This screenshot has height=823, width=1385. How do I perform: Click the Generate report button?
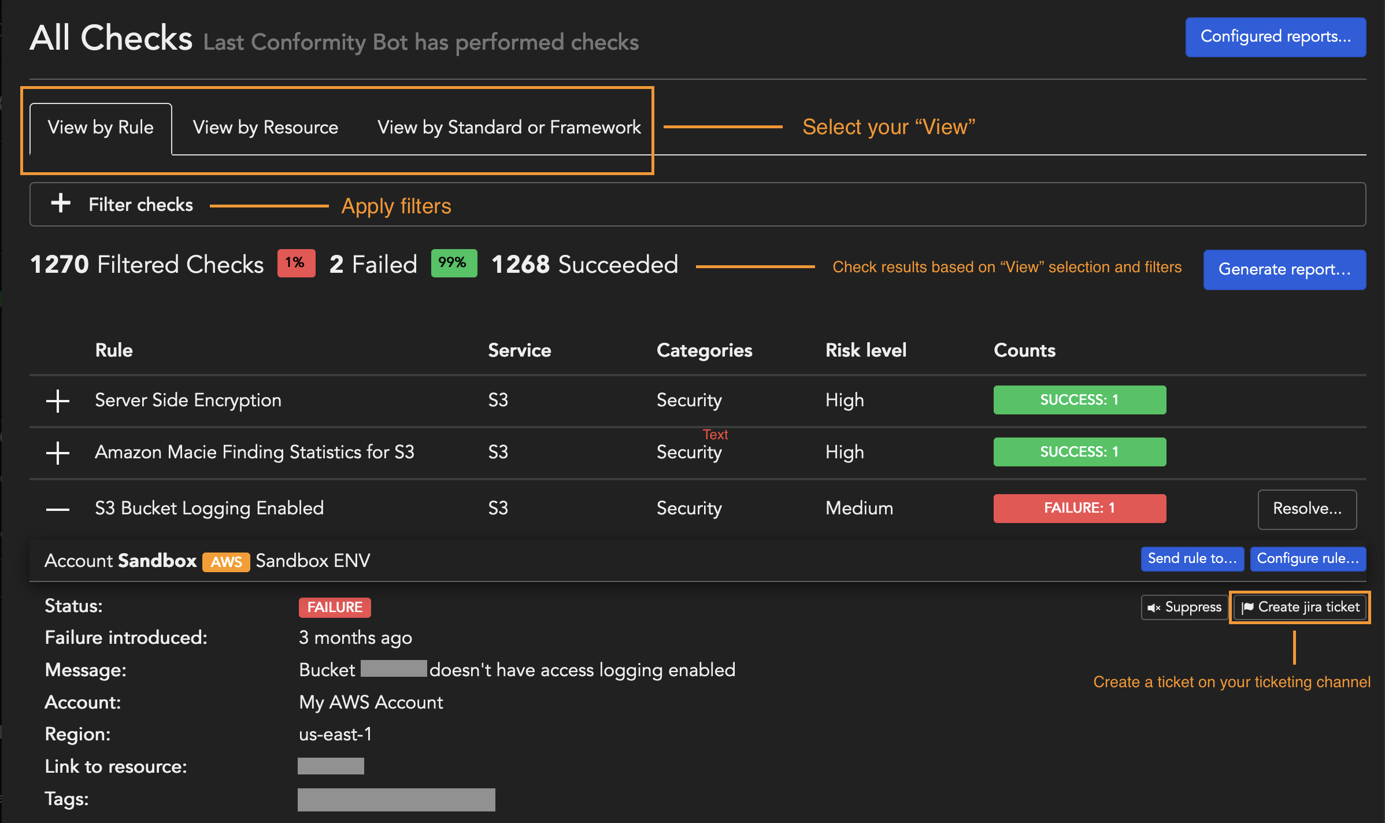click(x=1284, y=269)
